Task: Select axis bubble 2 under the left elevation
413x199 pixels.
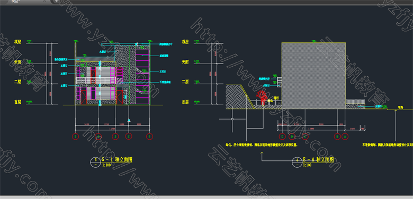Action: (x=129, y=137)
